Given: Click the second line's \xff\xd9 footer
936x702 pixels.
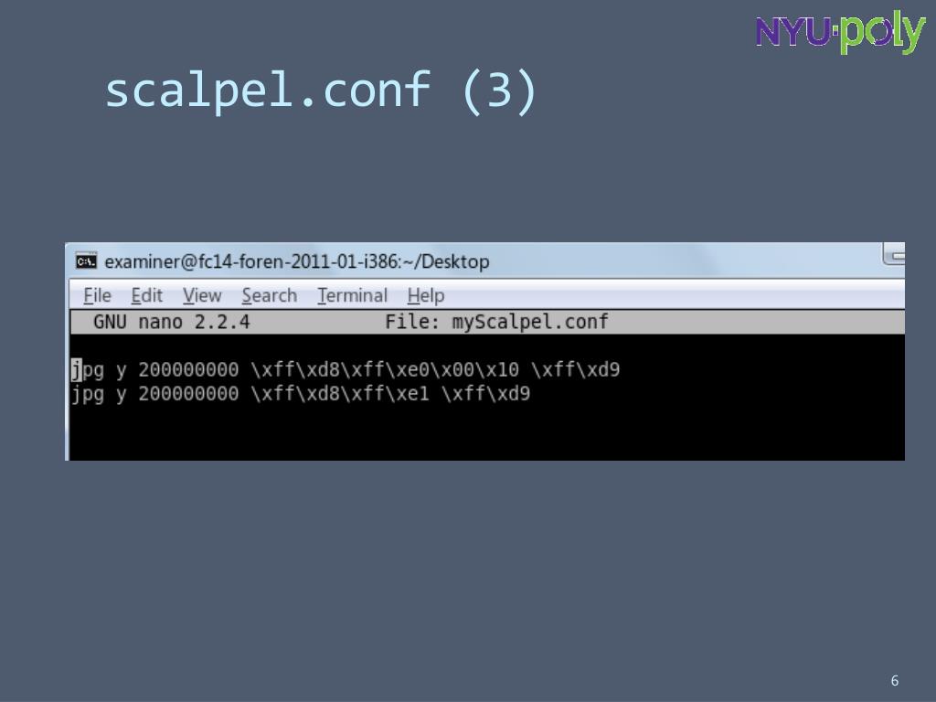Looking at the screenshot, I should [486, 393].
